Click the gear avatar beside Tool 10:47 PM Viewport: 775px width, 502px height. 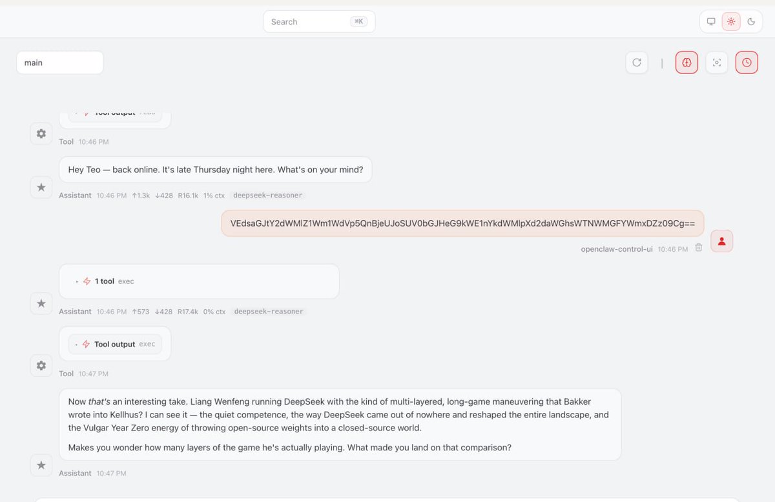tap(41, 365)
